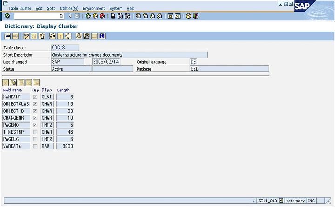
Task: Click the blue Information icon
Action: point(102,36)
